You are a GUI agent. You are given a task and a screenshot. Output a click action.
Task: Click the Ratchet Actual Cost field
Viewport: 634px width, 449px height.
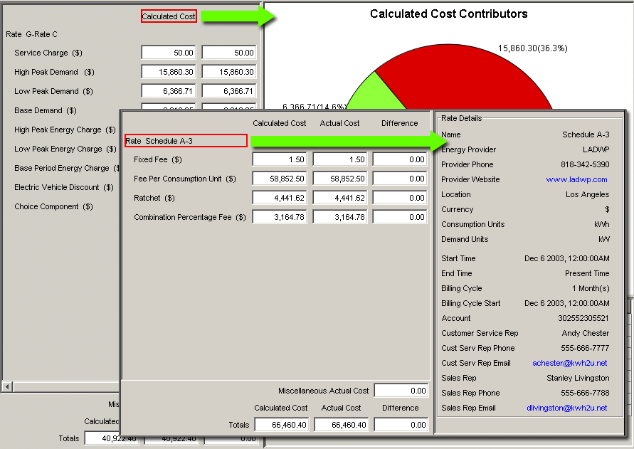coord(340,198)
